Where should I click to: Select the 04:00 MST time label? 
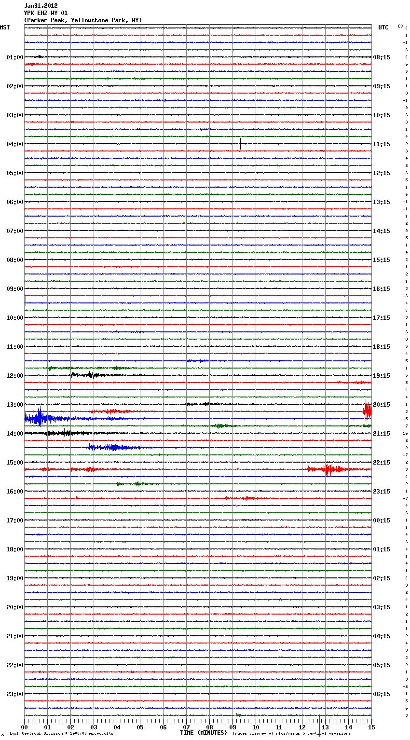pyautogui.click(x=15, y=144)
